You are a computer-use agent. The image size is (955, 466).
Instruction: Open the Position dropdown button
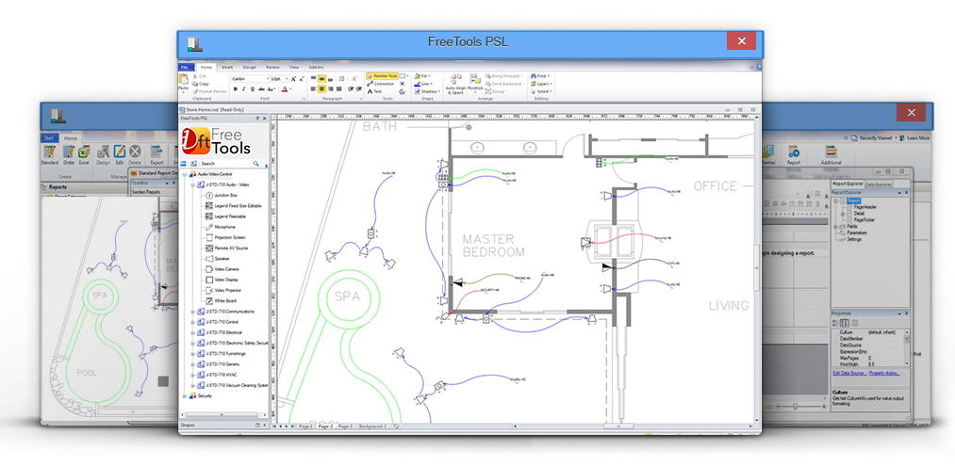pos(476,85)
